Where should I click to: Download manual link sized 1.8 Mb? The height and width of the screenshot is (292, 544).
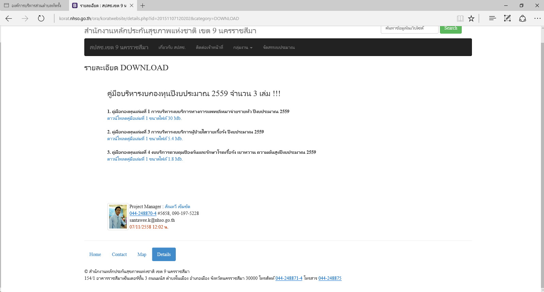(x=145, y=159)
